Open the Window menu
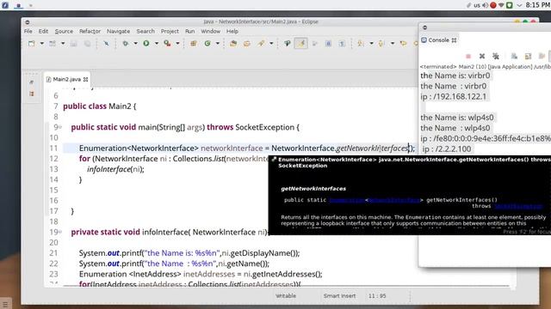Viewport: 551px width, 309px height. [210, 31]
